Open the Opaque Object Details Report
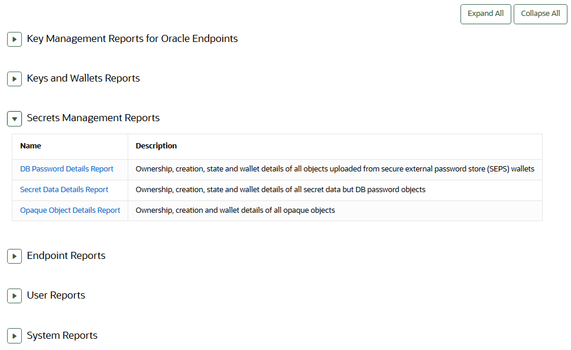This screenshot has height=350, width=571. tap(70, 210)
